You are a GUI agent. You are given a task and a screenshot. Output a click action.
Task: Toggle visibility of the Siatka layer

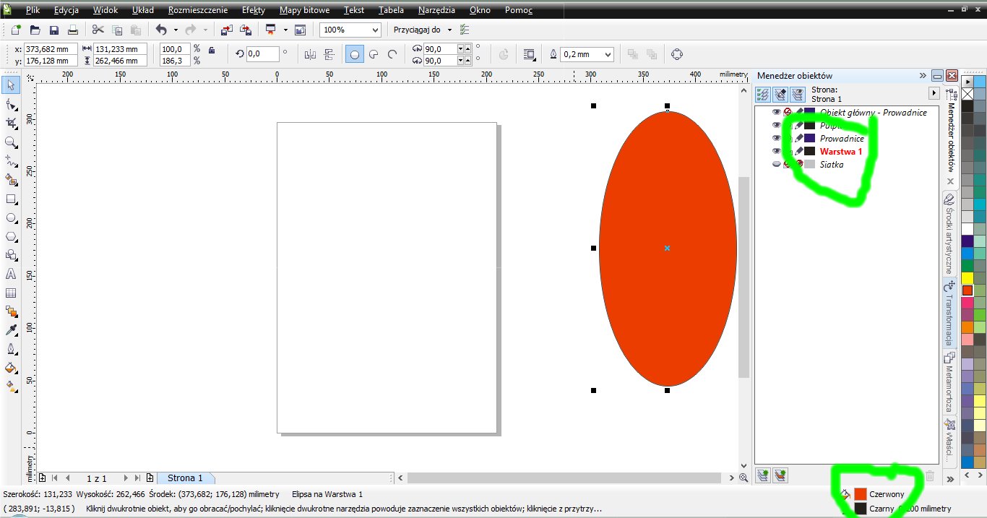point(777,165)
